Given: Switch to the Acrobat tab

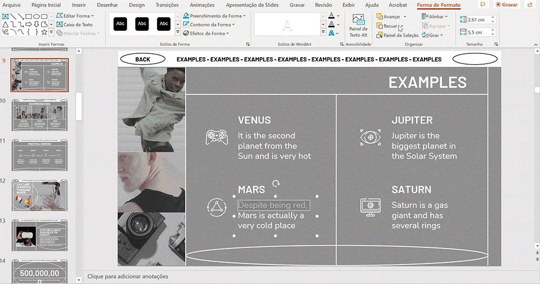Looking at the screenshot, I should 398,5.
